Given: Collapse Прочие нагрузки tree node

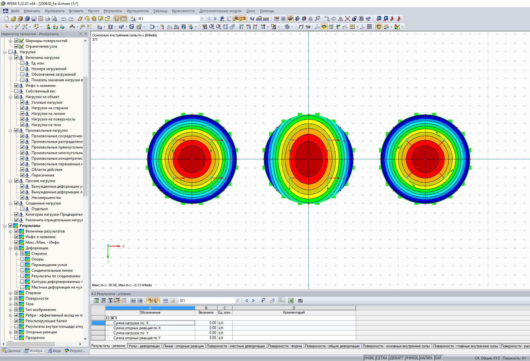Looking at the screenshot, I should 11,181.
